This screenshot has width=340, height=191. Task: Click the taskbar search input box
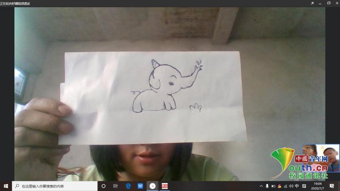55,186
